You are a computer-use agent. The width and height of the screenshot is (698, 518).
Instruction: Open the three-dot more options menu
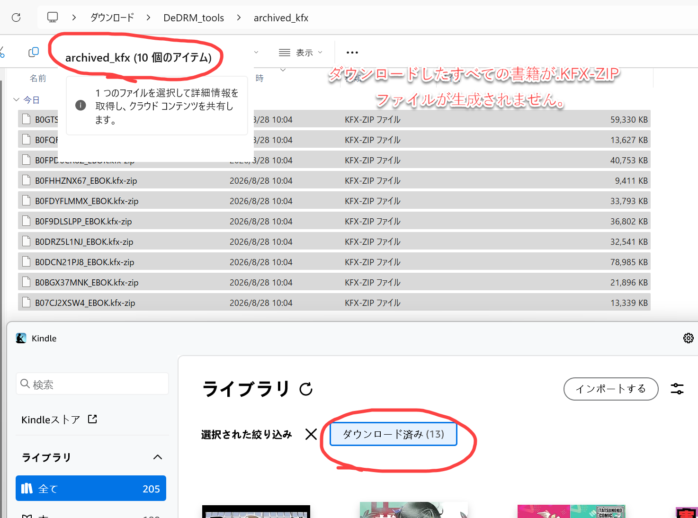(352, 53)
